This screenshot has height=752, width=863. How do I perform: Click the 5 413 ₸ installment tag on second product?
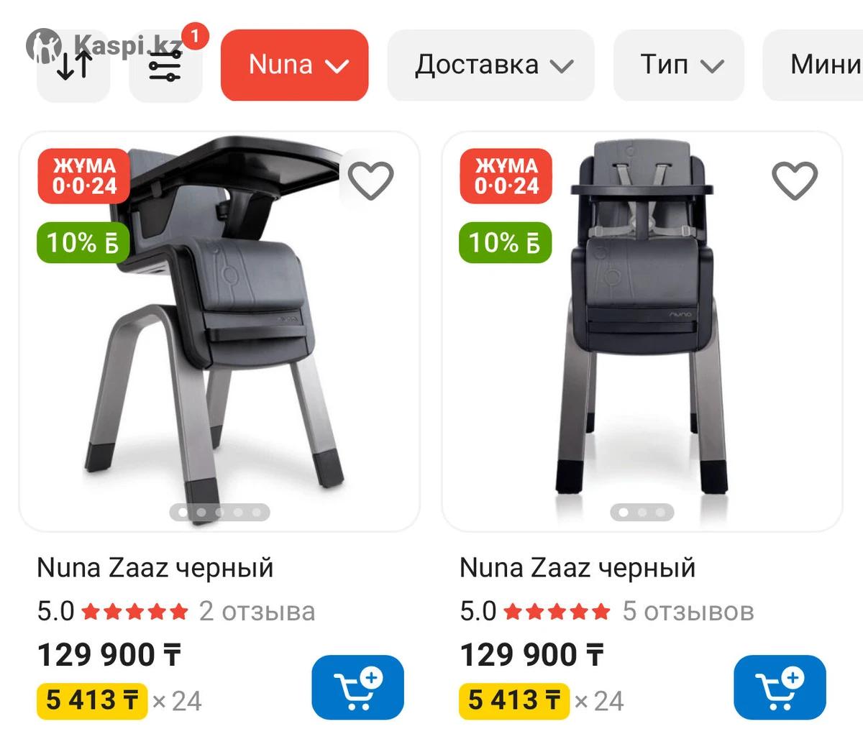coord(514,700)
